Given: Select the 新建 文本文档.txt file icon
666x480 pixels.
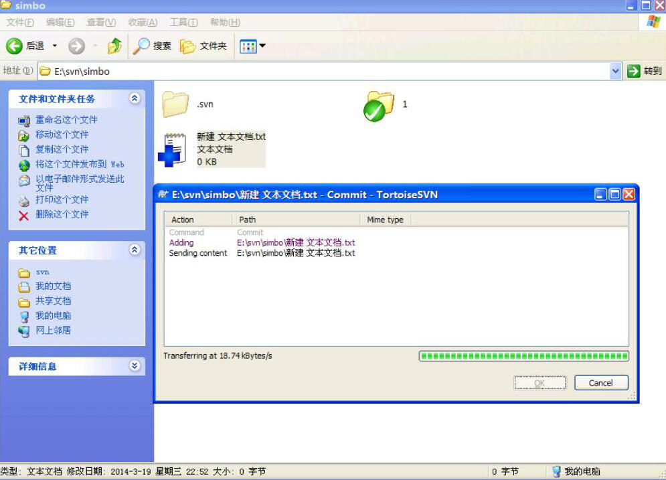Looking at the screenshot, I should pos(173,150).
